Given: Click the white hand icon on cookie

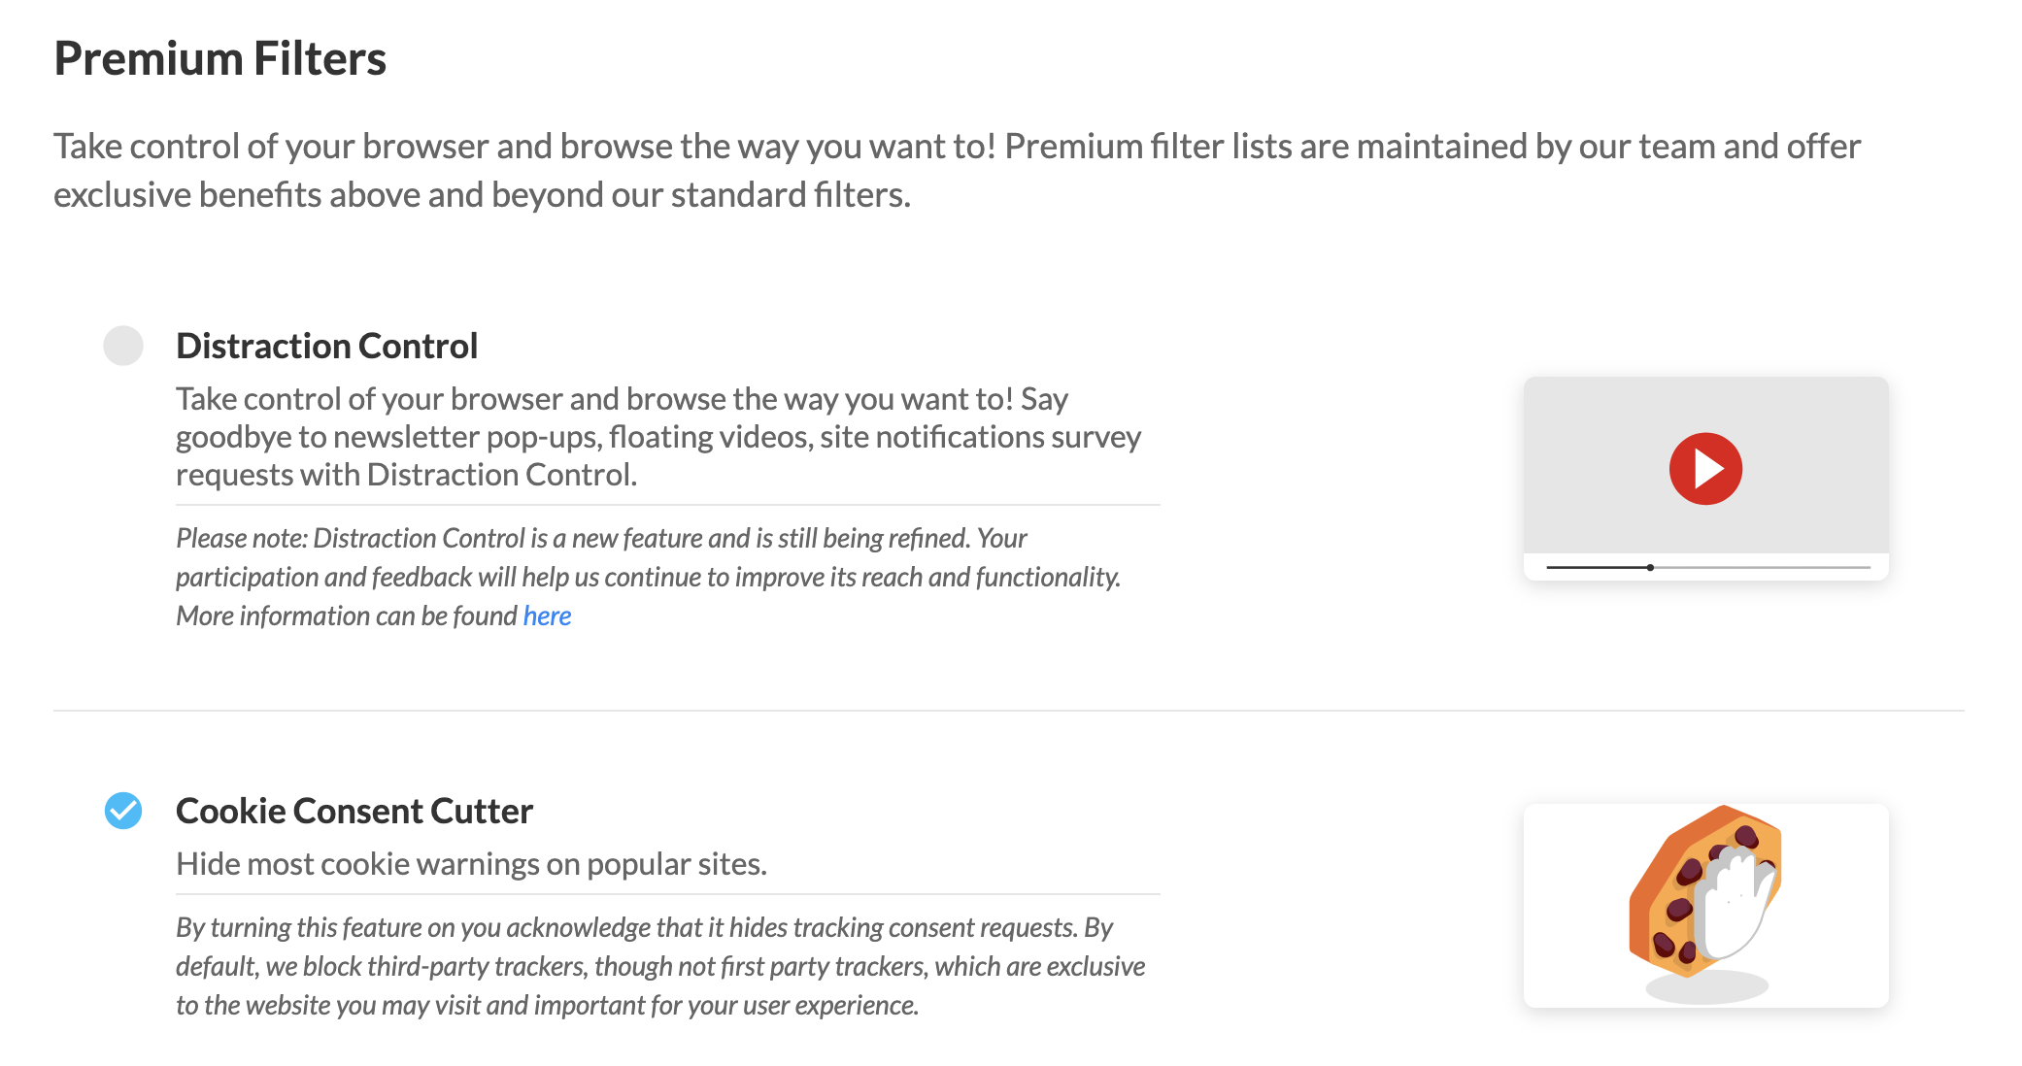Looking at the screenshot, I should pyautogui.click(x=1736, y=903).
